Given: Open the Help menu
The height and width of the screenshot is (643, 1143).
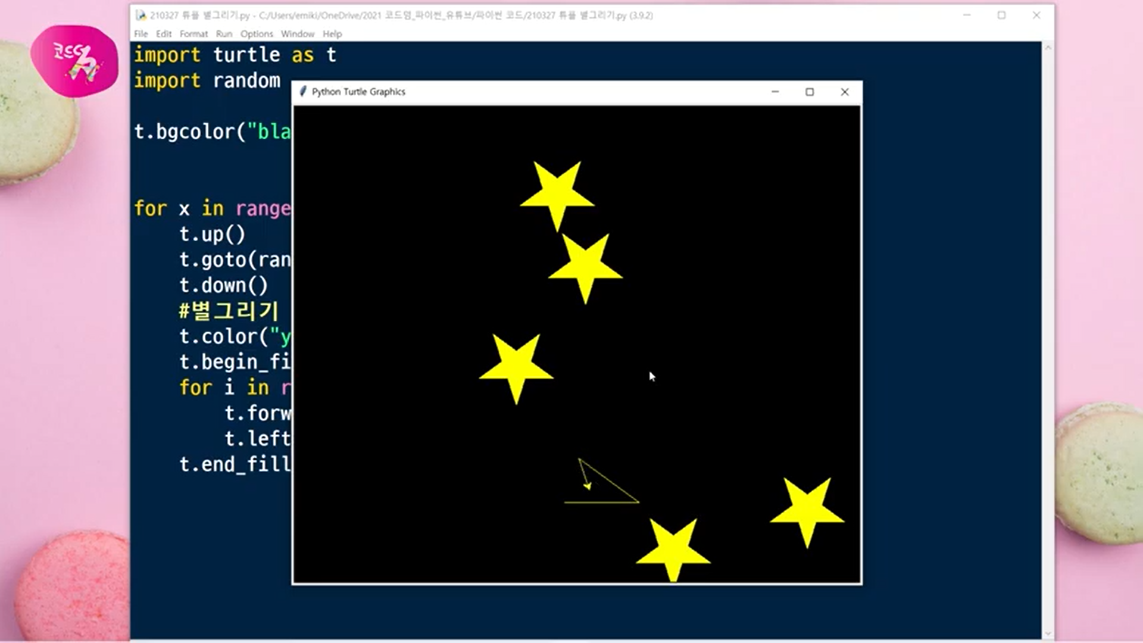Looking at the screenshot, I should 332,34.
